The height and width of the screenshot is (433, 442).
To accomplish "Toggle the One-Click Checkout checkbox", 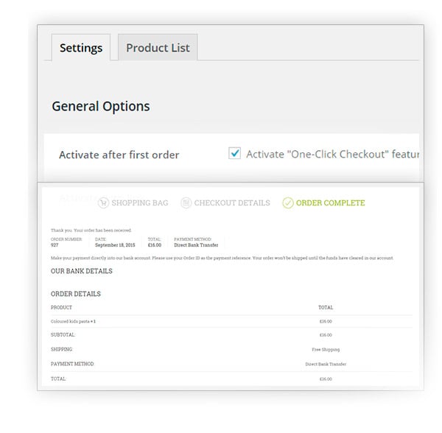I will click(235, 153).
